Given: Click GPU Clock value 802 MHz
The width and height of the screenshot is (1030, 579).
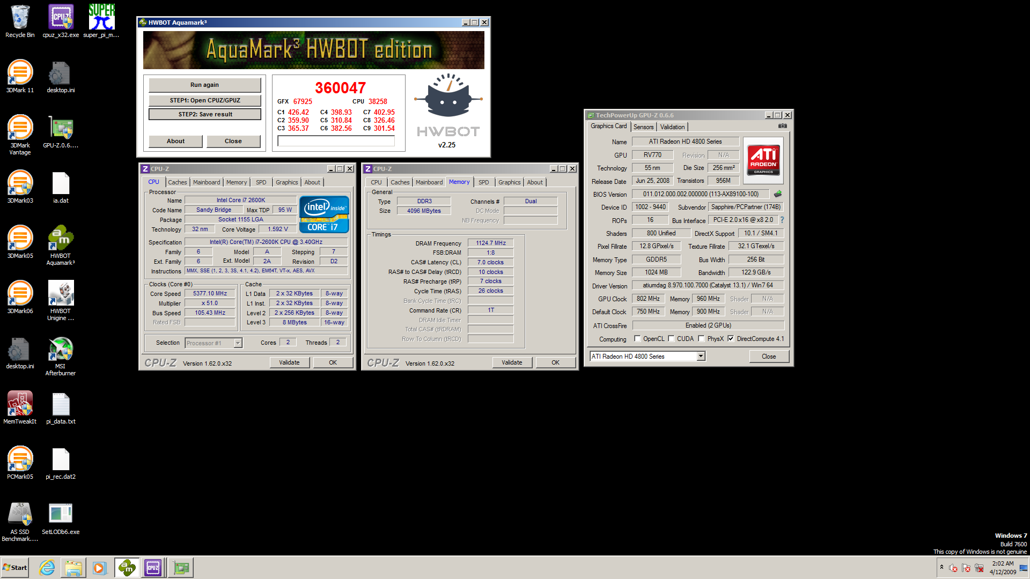Looking at the screenshot, I should tap(648, 299).
